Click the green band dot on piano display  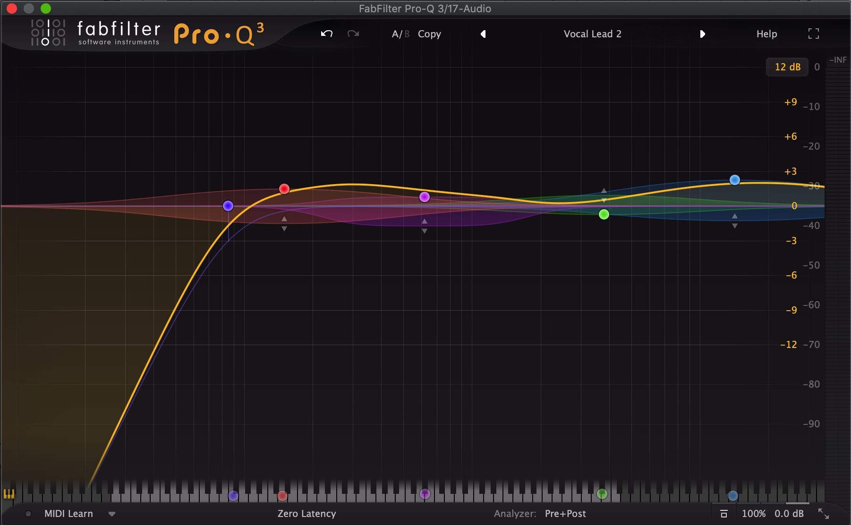click(602, 494)
